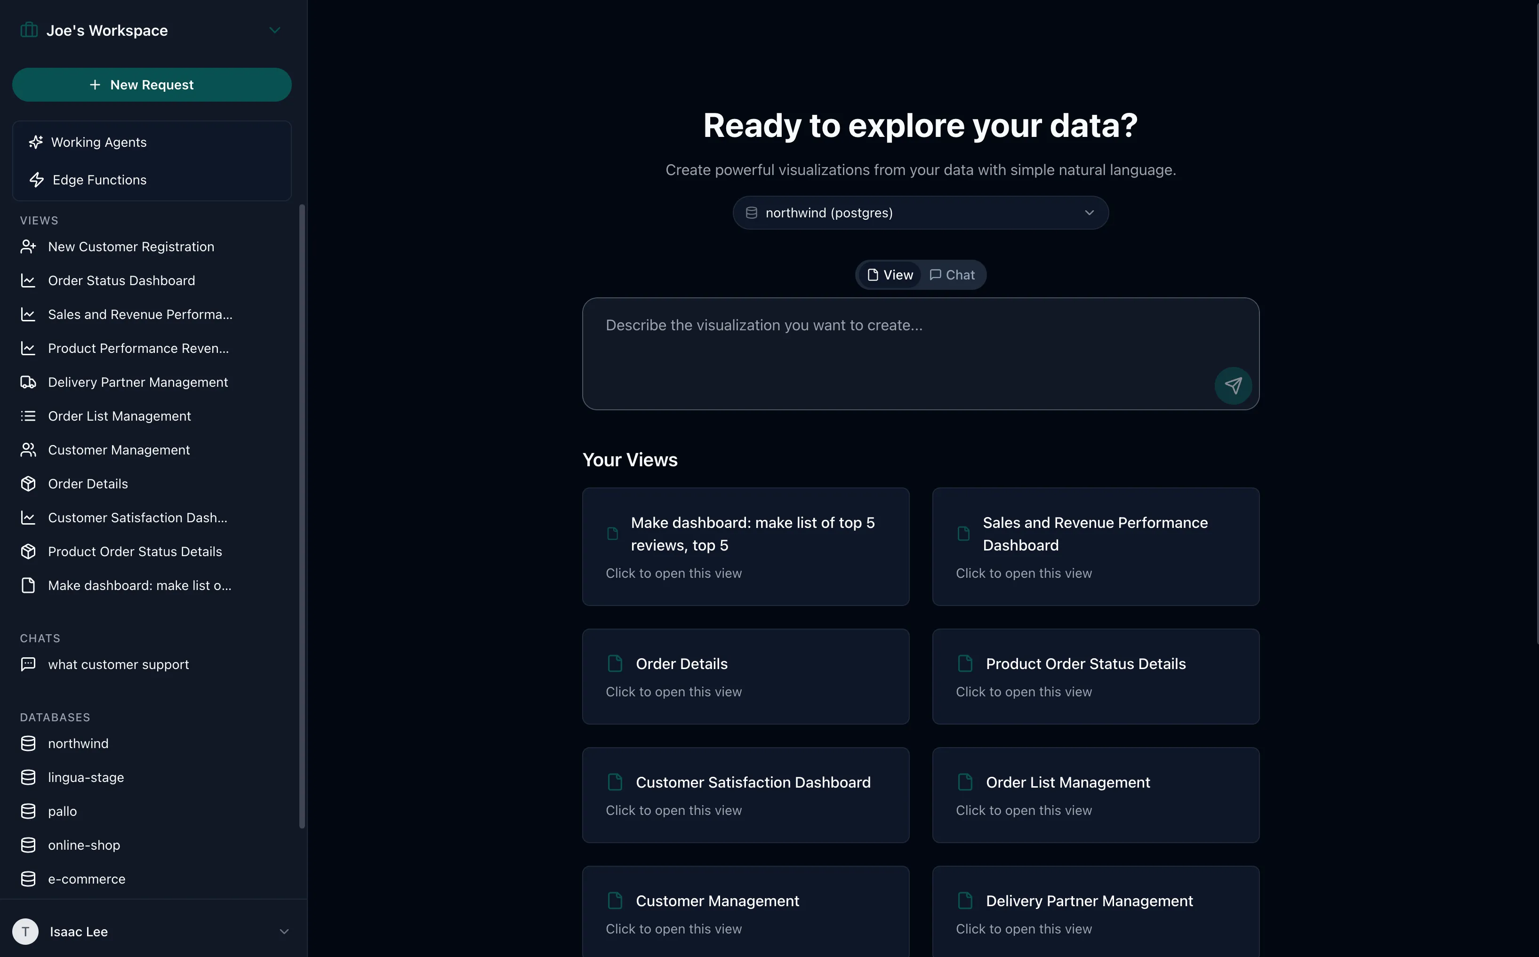
Task: Click the send arrow in the prompt box
Action: pos(1233,385)
